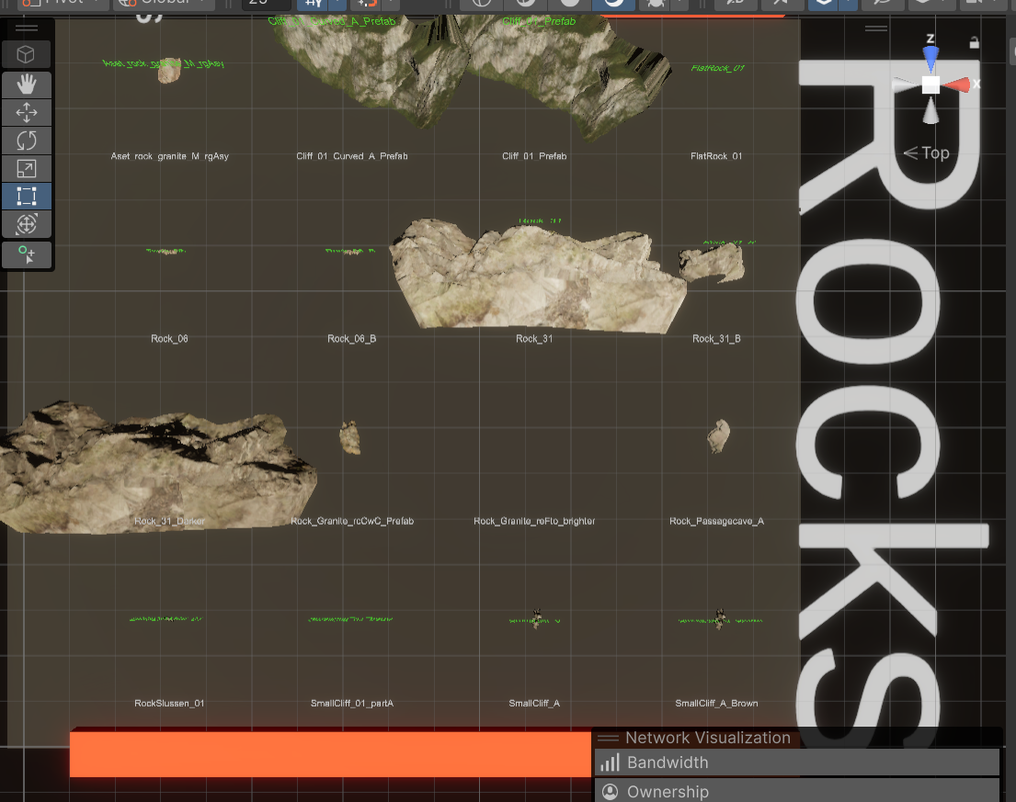1016x802 pixels.
Task: Select the Scale tool
Action: [27, 168]
